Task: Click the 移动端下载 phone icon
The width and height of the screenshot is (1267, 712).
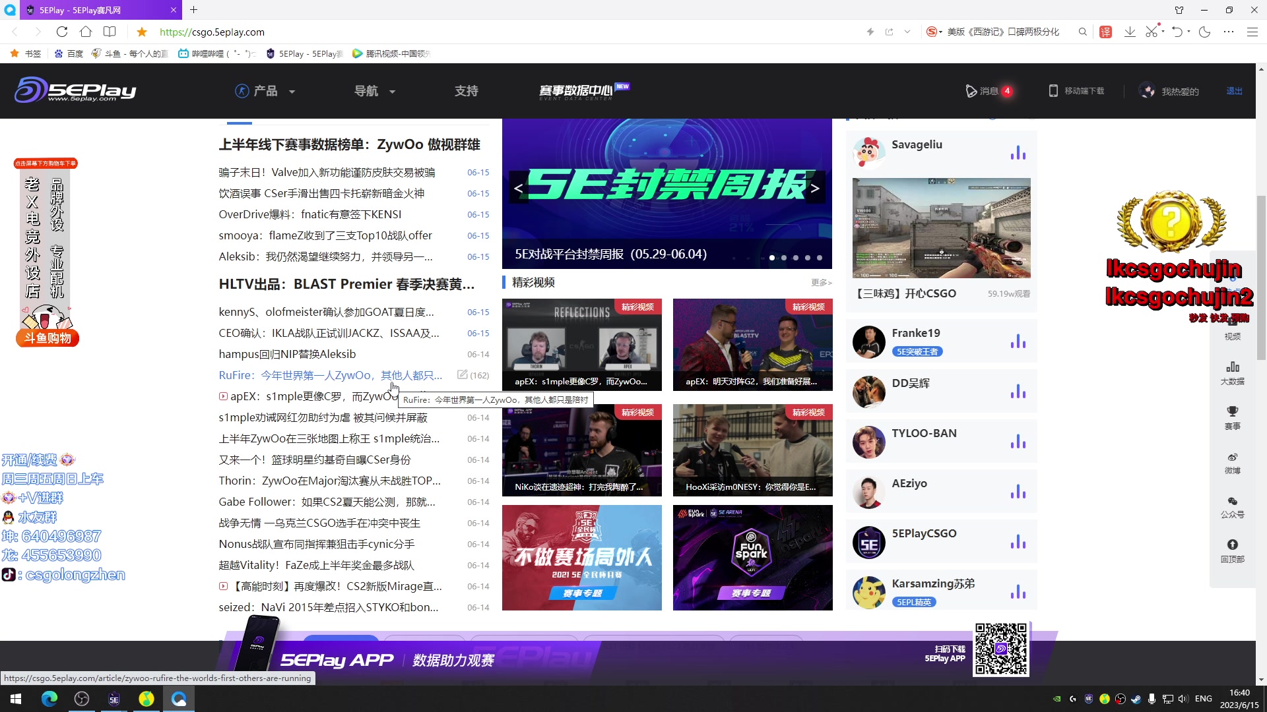Action: click(1053, 91)
